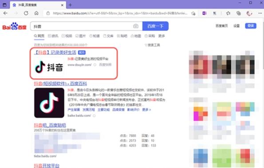Screen dimensions: 264x168
Task: Open the Collections icon in toolbar
Action: coord(239,13)
